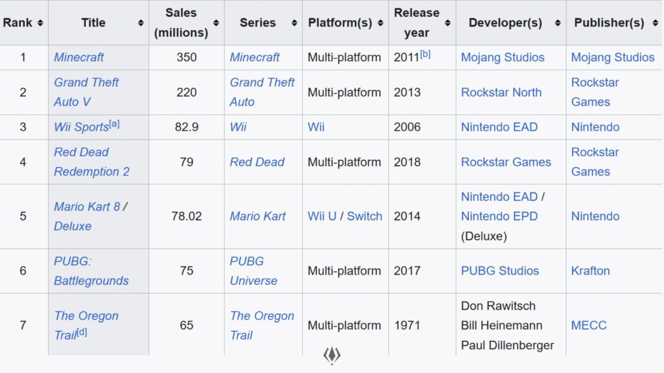The width and height of the screenshot is (664, 373).
Task: Click the Nintendo EPD developer link
Action: (x=499, y=216)
